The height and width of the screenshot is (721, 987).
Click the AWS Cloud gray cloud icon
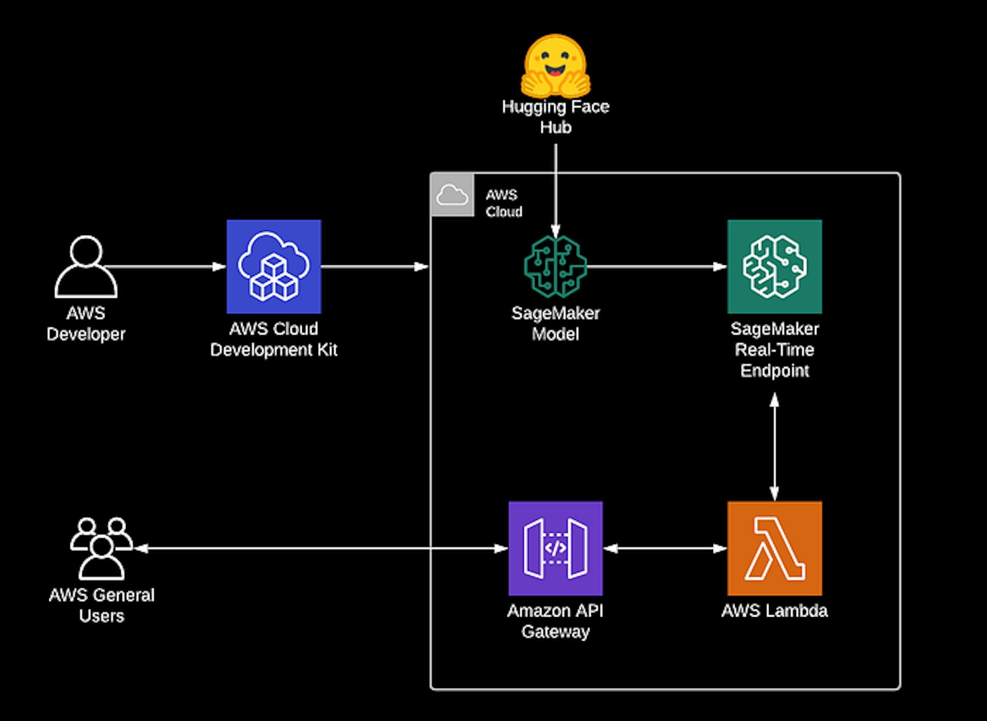[x=452, y=195]
